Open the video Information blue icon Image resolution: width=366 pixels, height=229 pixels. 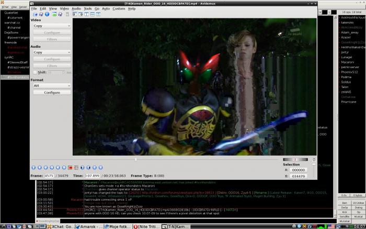pyautogui.click(x=47, y=14)
